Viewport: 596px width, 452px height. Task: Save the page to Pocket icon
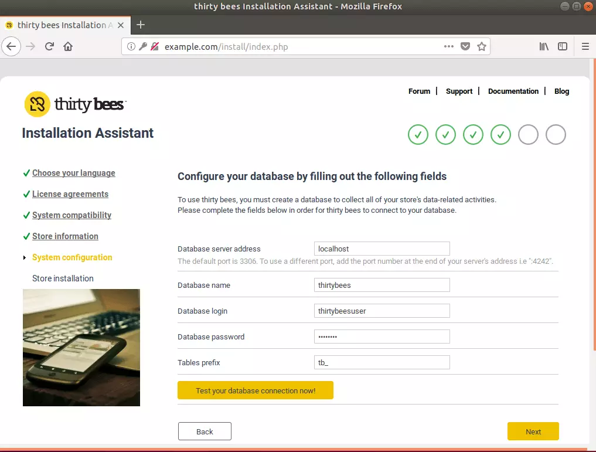coord(465,46)
